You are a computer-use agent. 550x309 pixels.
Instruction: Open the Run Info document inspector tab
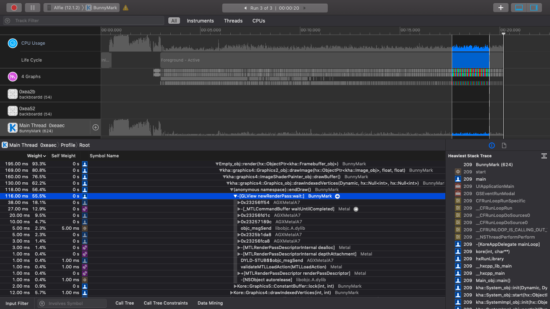504,145
